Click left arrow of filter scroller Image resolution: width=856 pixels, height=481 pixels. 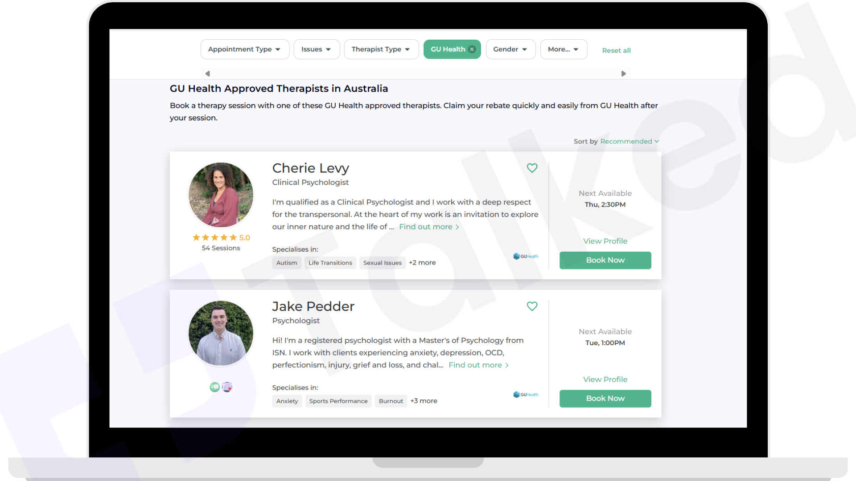coord(207,73)
